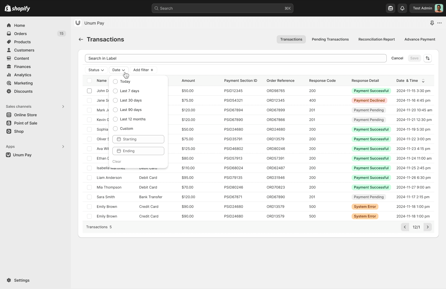Click the Cancel button
The width and height of the screenshot is (446, 289).
coord(397,58)
